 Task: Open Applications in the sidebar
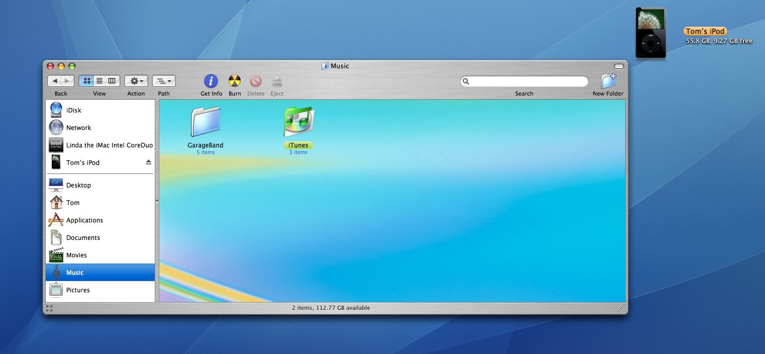pyautogui.click(x=100, y=220)
